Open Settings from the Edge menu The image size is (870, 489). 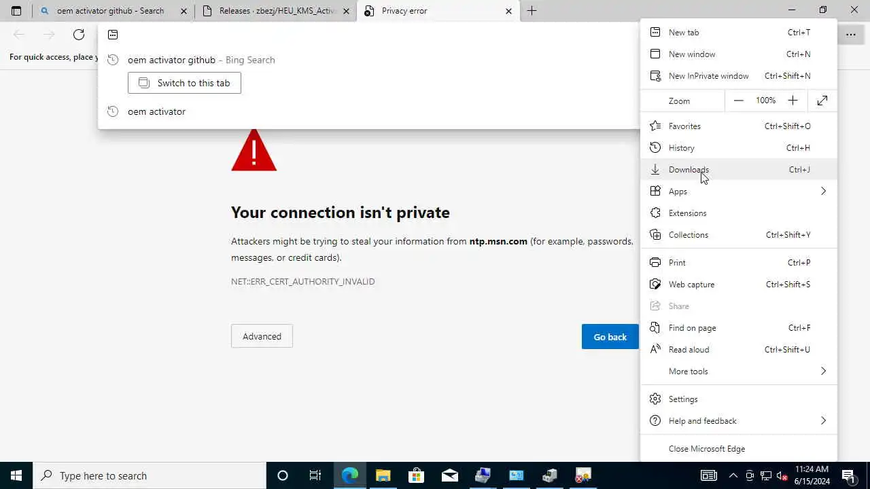coord(739,399)
